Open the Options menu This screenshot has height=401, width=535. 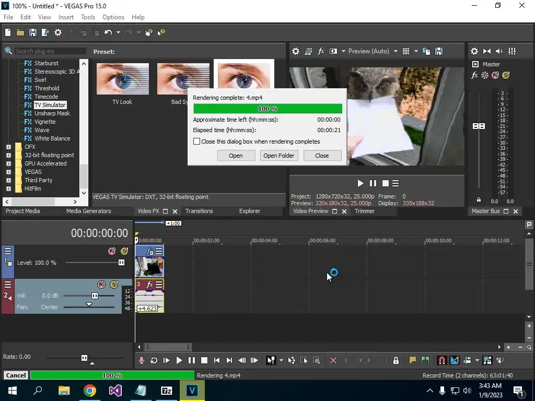pyautogui.click(x=113, y=17)
